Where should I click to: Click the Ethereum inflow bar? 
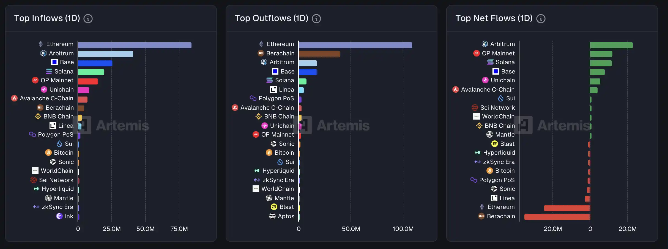point(135,45)
